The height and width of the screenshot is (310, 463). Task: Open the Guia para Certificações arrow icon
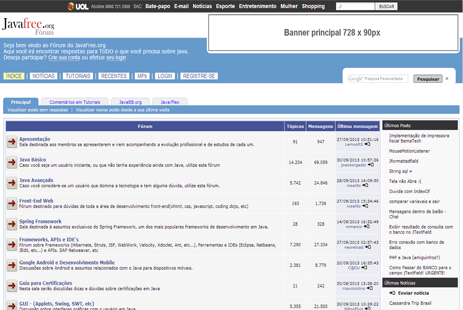click(12, 286)
